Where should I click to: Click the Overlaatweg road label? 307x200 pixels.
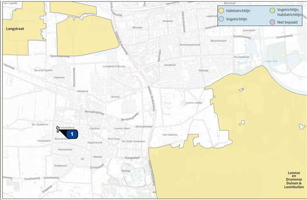click(x=285, y=36)
